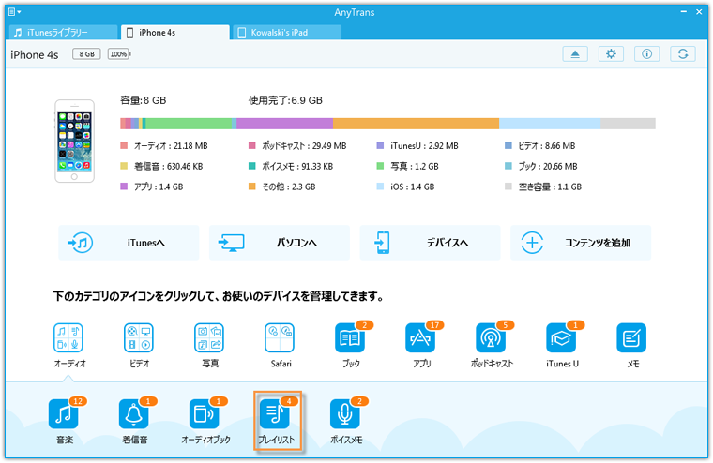This screenshot has width=713, height=463.
Task: Click the オーディオ: 21.18 MB legend entry
Action: click(x=164, y=146)
